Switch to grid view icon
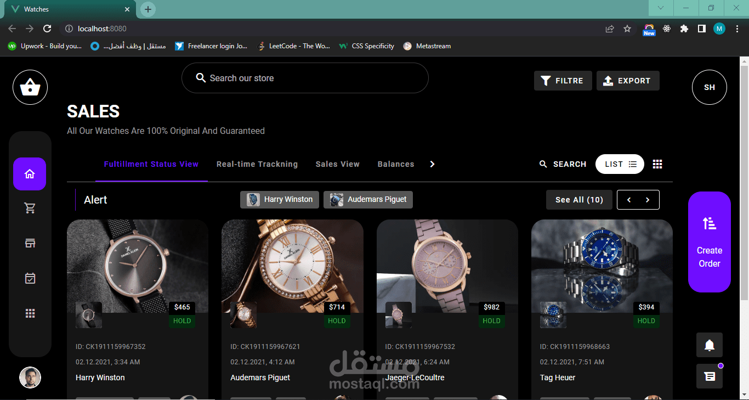This screenshot has width=749, height=400. tap(657, 164)
